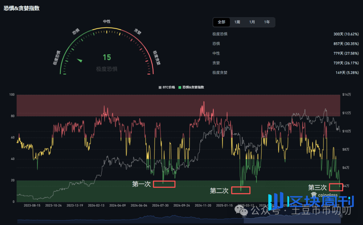Image resolution: width=363 pixels, height=225 pixels.
Task: Click the gray BTC价格 legend square icon
Action: point(159,87)
